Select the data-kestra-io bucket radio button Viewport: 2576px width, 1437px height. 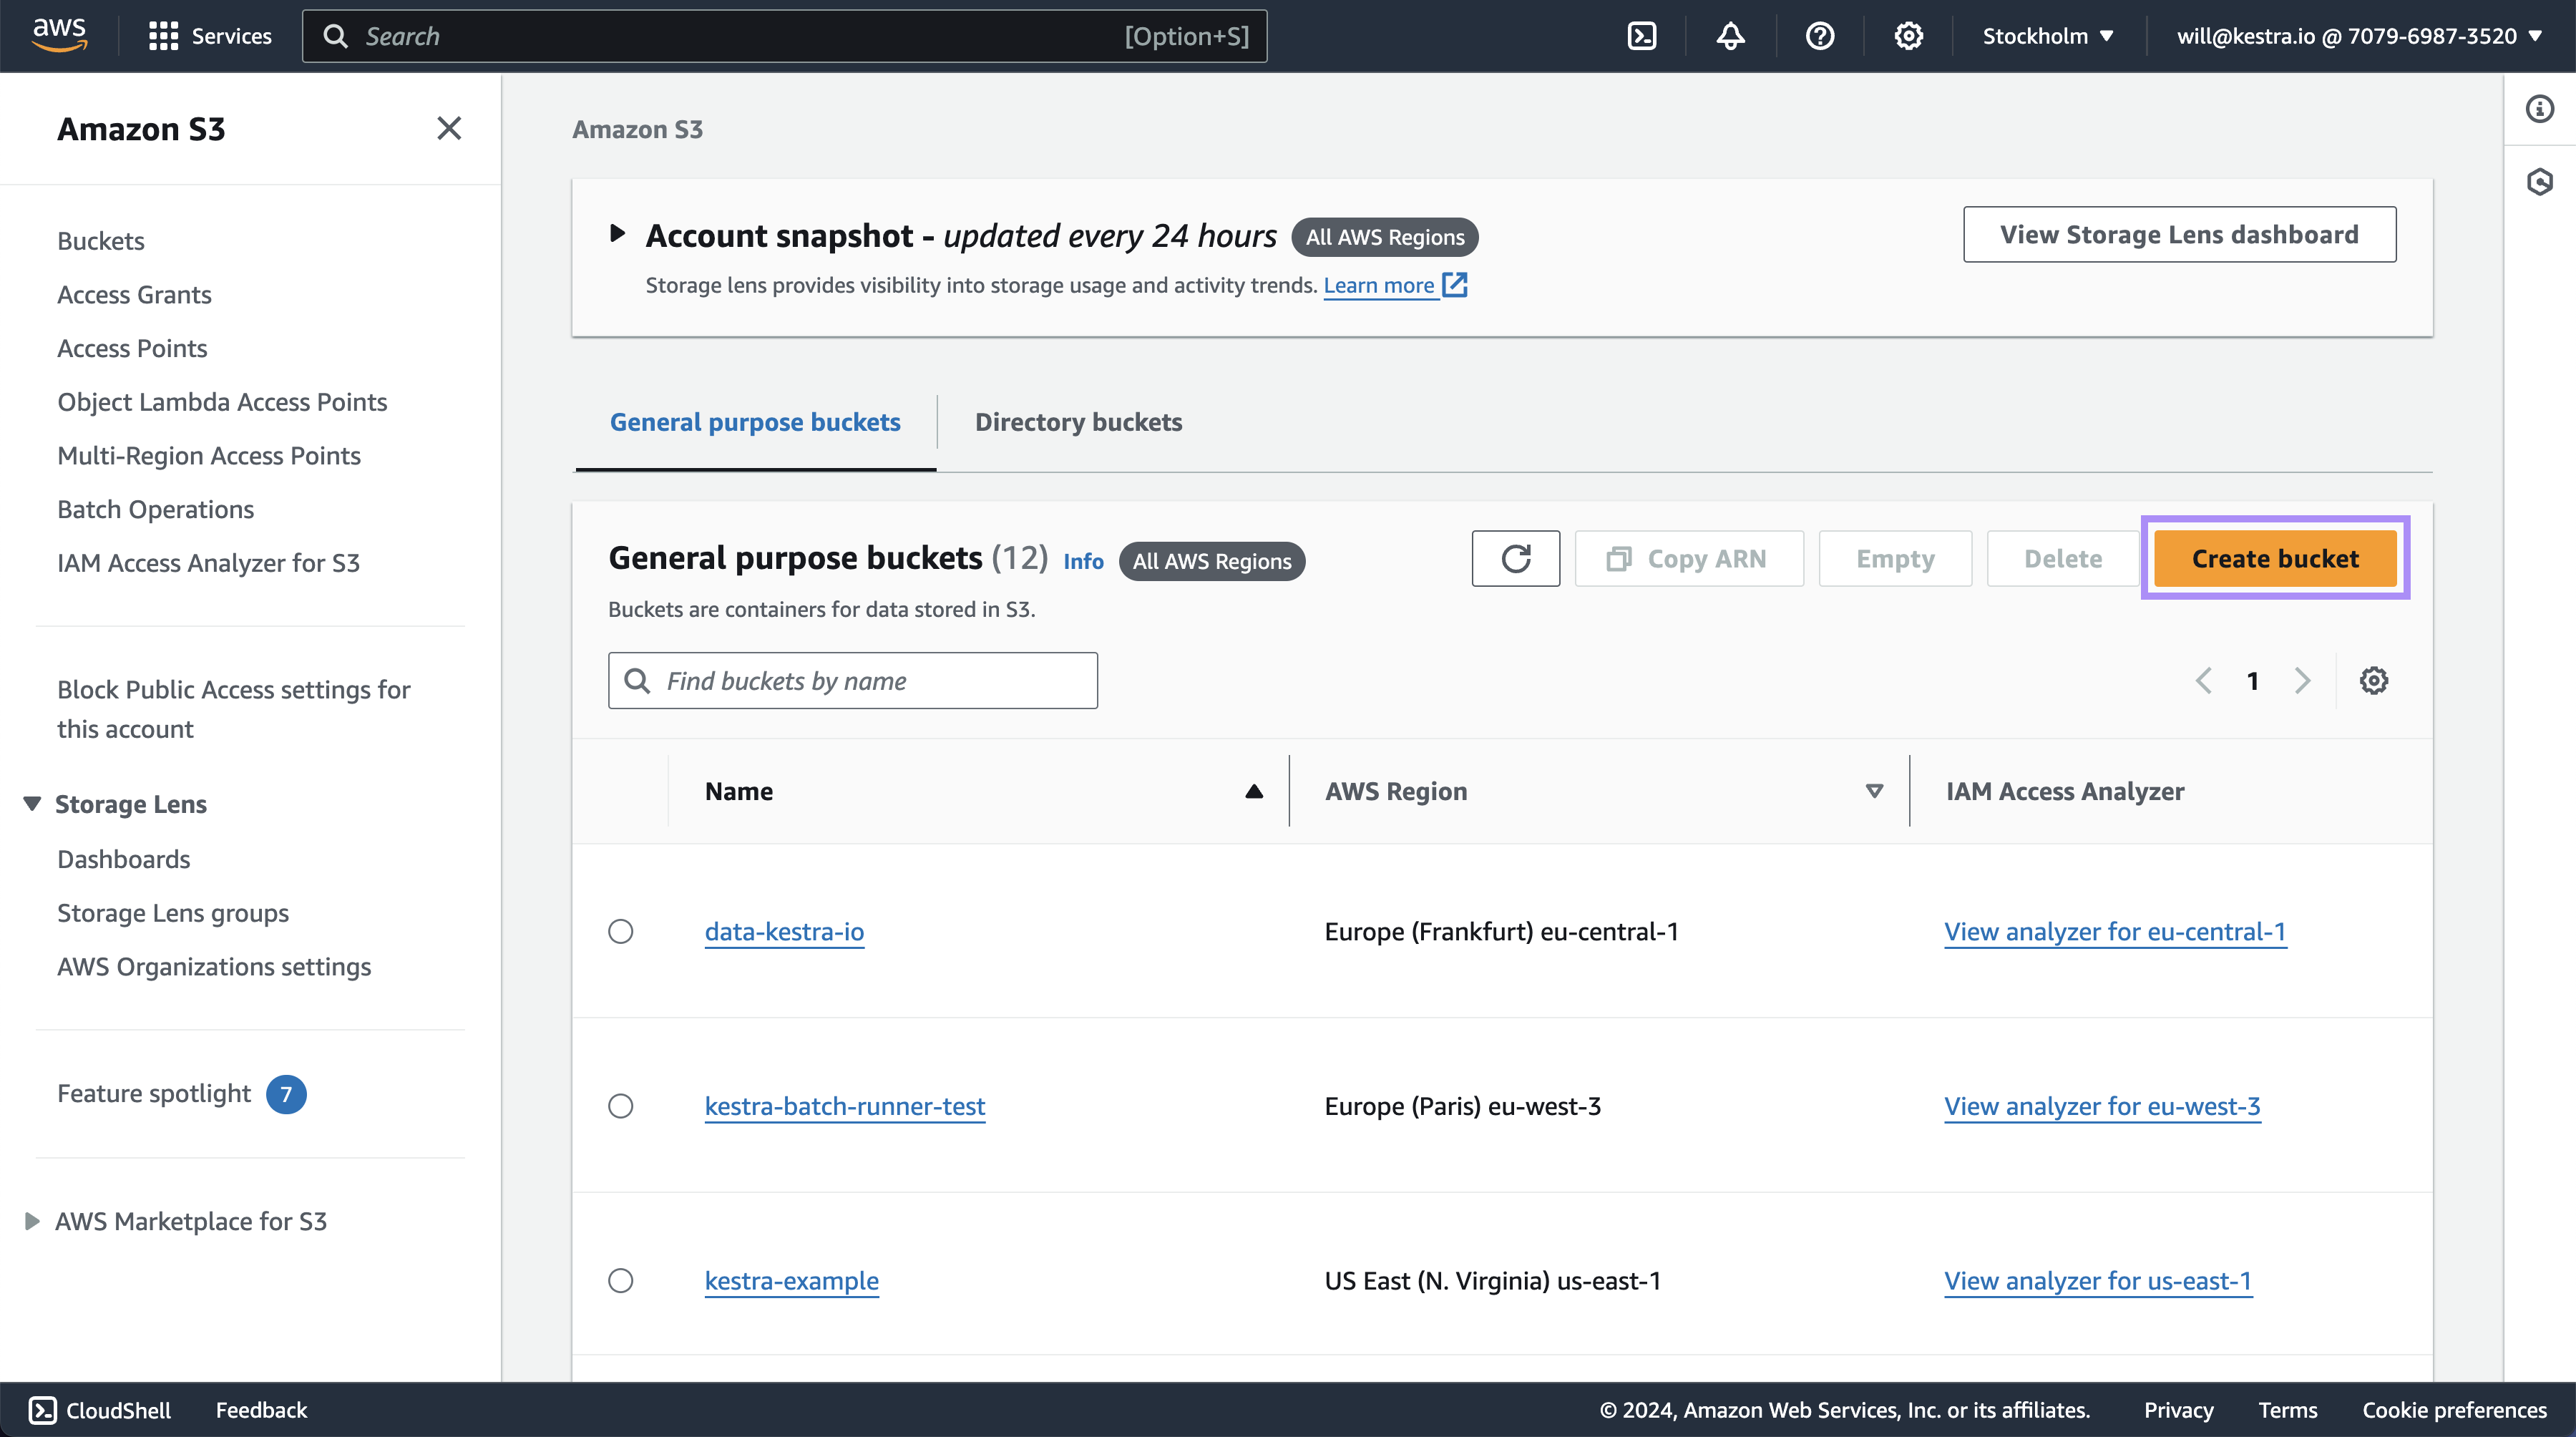[x=621, y=931]
